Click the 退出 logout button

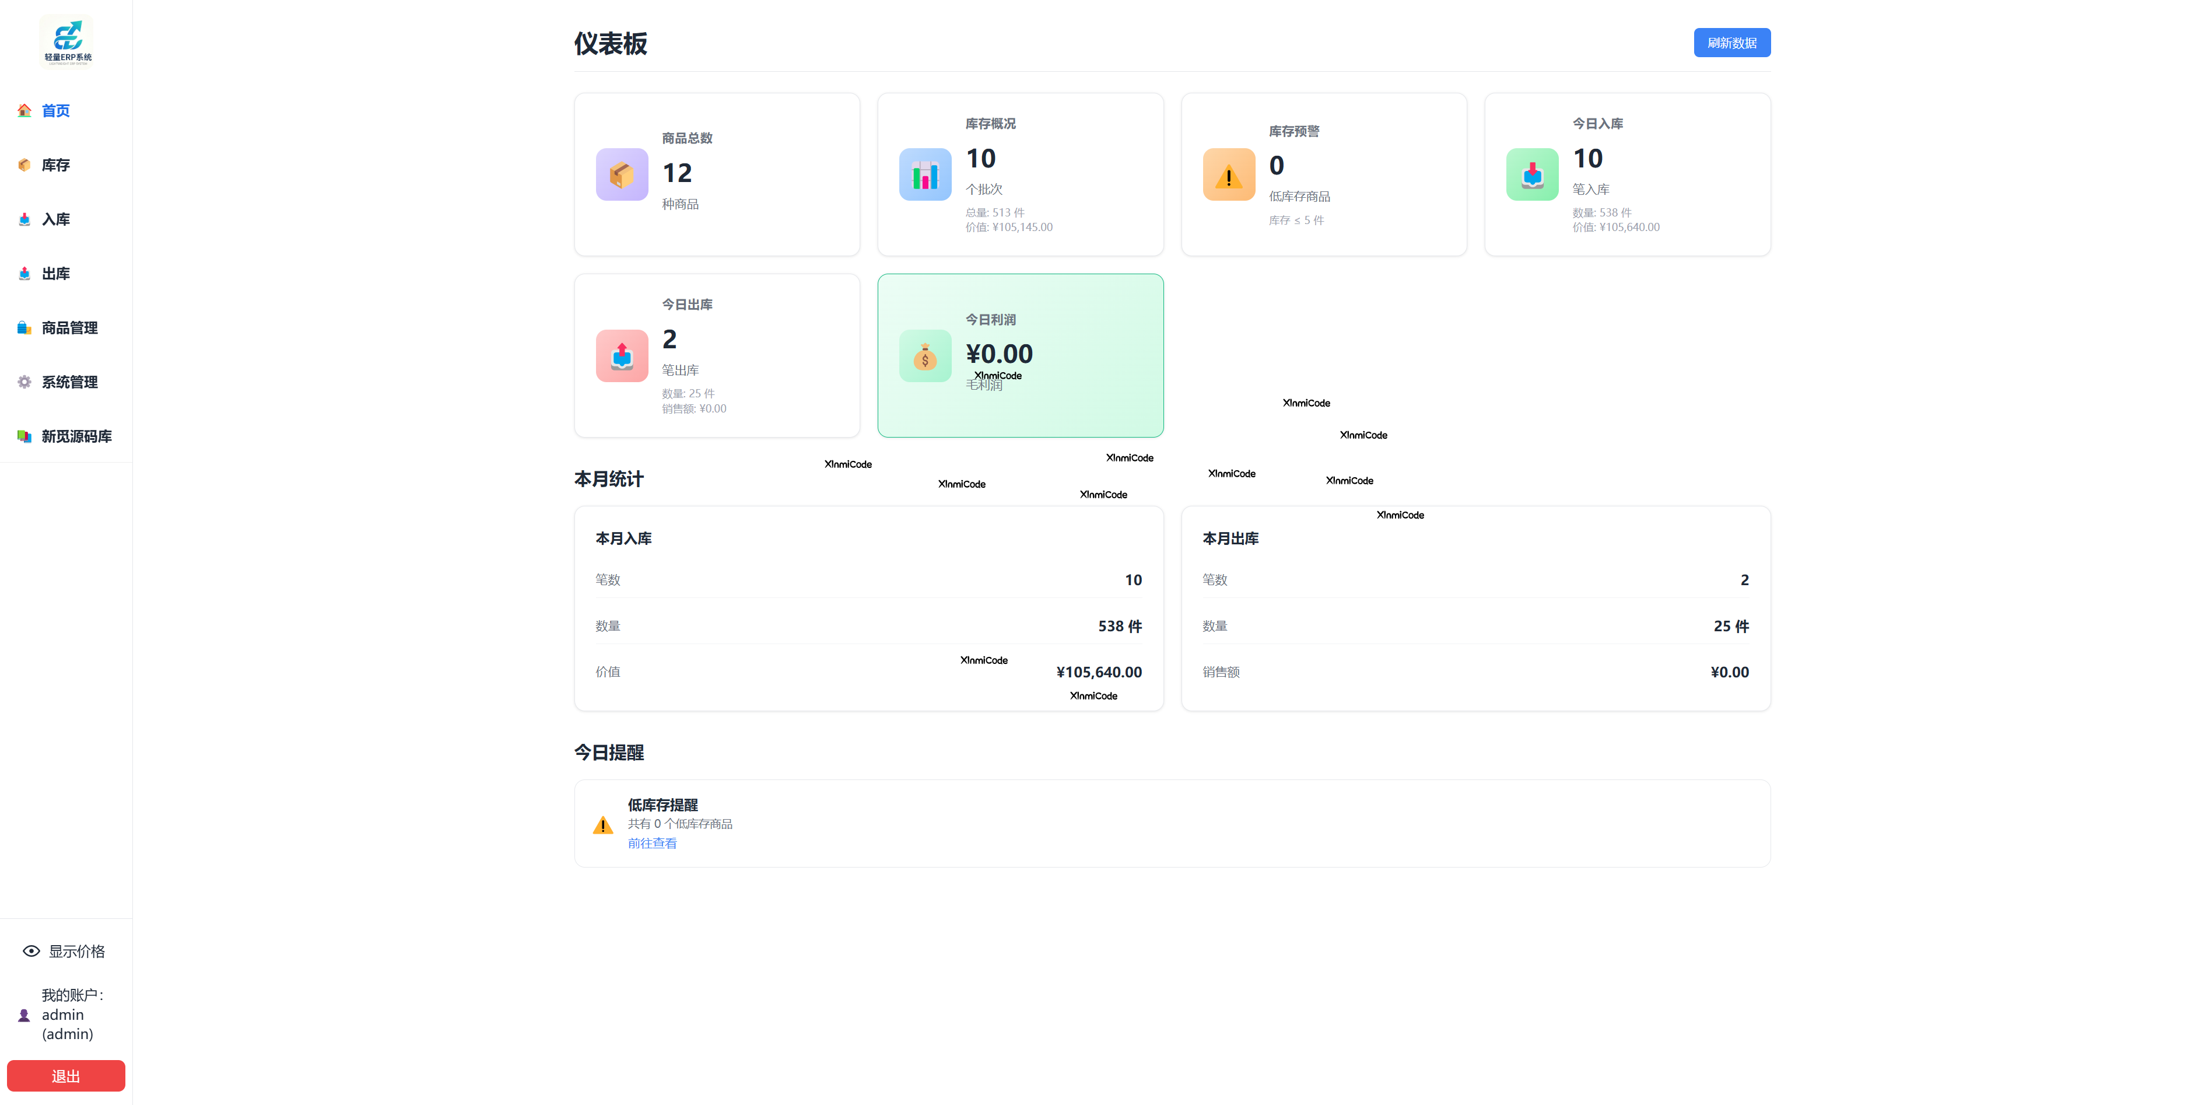click(x=65, y=1075)
